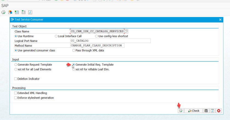The width and height of the screenshot is (230, 120).
Task: Select Generate Request Template radio button
Action: pyautogui.click(x=16, y=65)
